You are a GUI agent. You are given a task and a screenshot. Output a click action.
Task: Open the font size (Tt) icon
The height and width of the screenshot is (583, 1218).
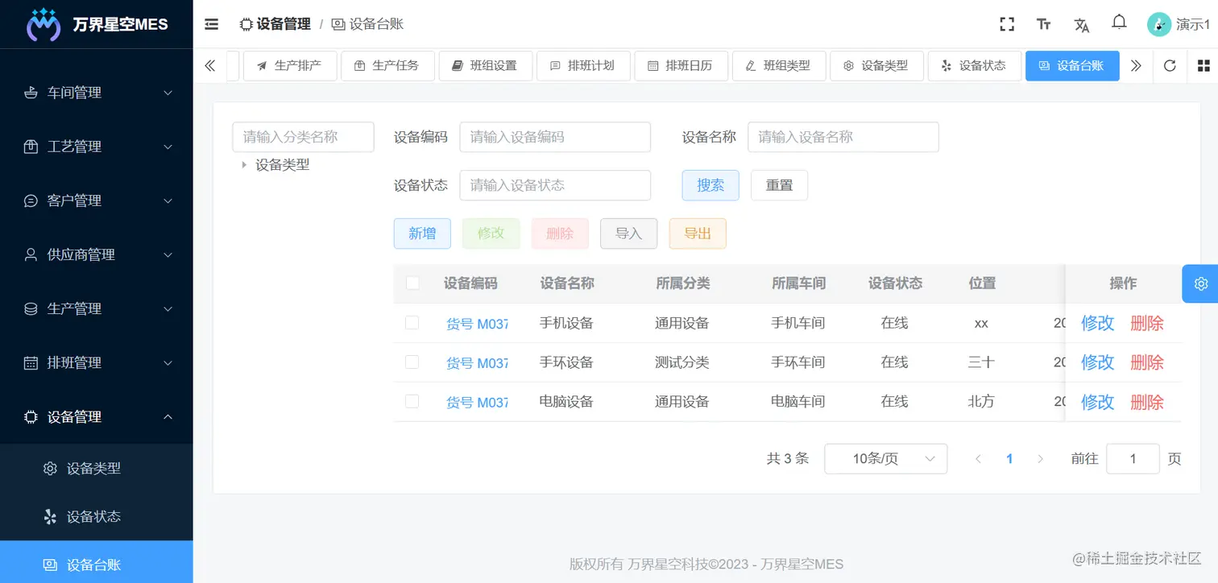(1044, 24)
